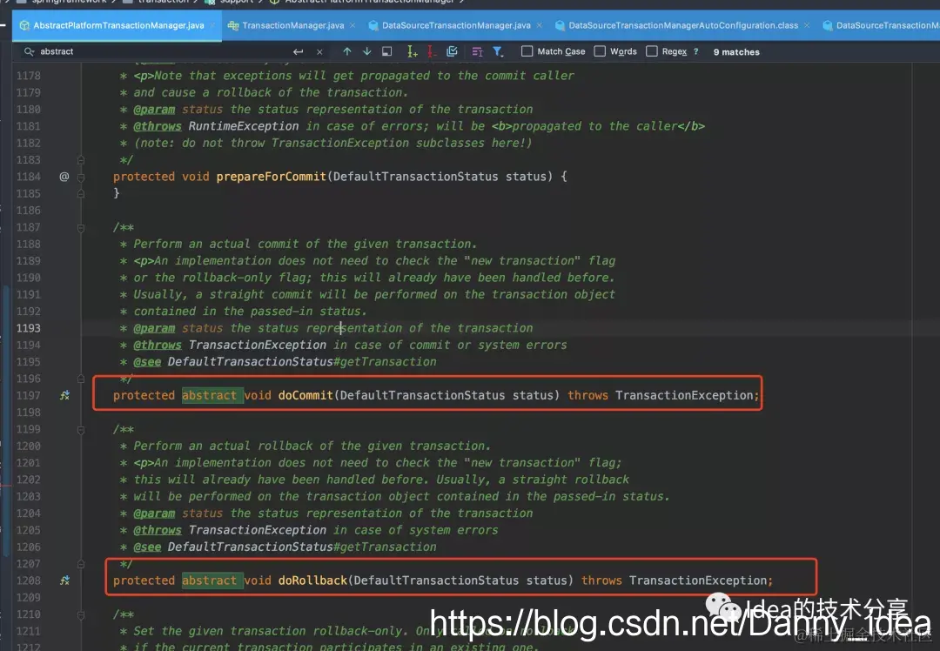
Task: Click highlighted 'abstract' keyword on line 1197
Action: (210, 395)
